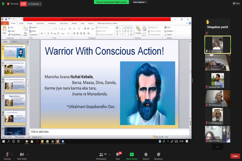Screen dimensions: 242x161
Task: Click the green encryption shield icon
Action: tap(3, 4)
